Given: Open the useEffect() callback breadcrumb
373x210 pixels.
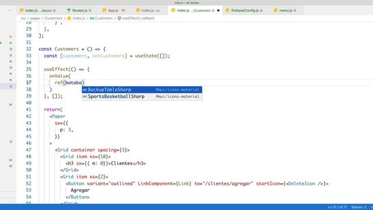Looking at the screenshot, I should pyautogui.click(x=136, y=18).
